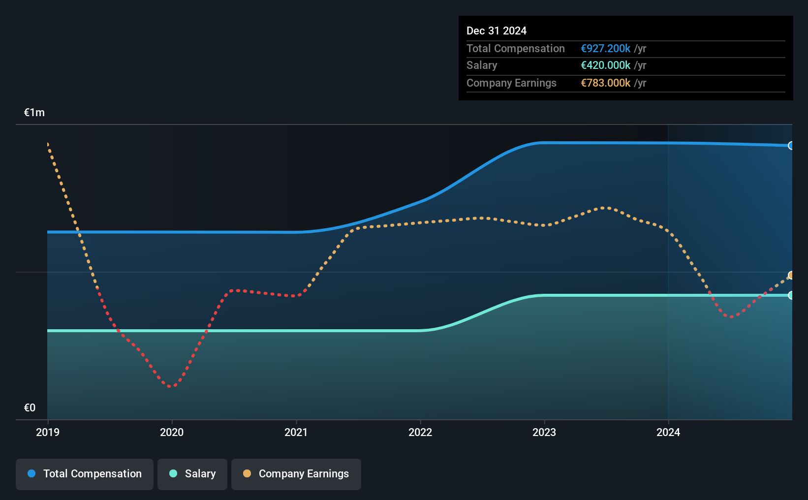Toggle the Salary legend button
This screenshot has width=808, height=500.
tap(192, 474)
